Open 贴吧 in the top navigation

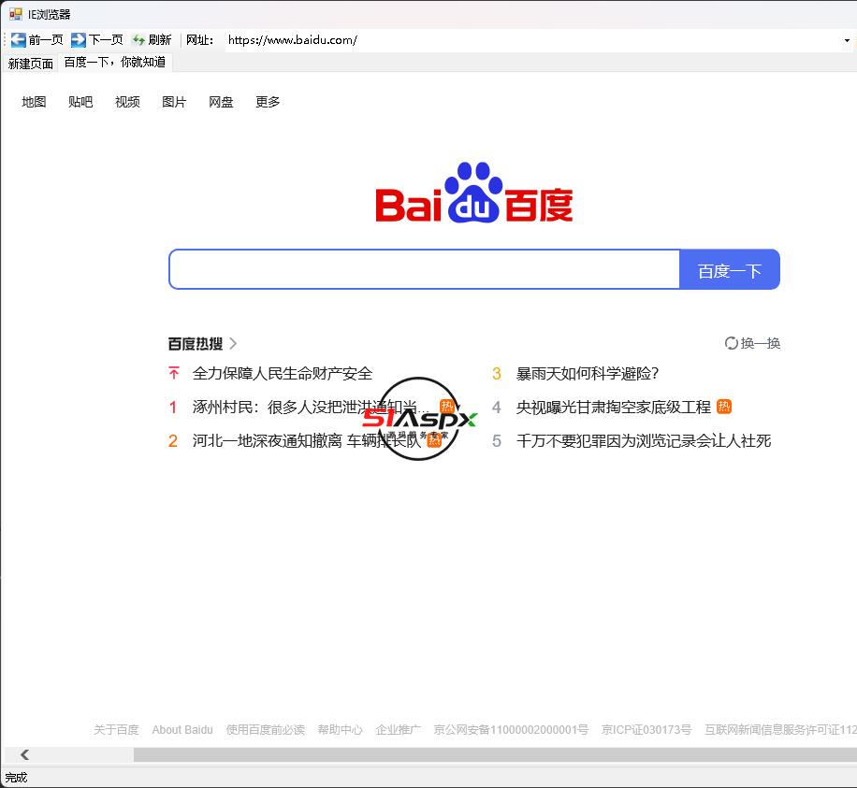[80, 102]
